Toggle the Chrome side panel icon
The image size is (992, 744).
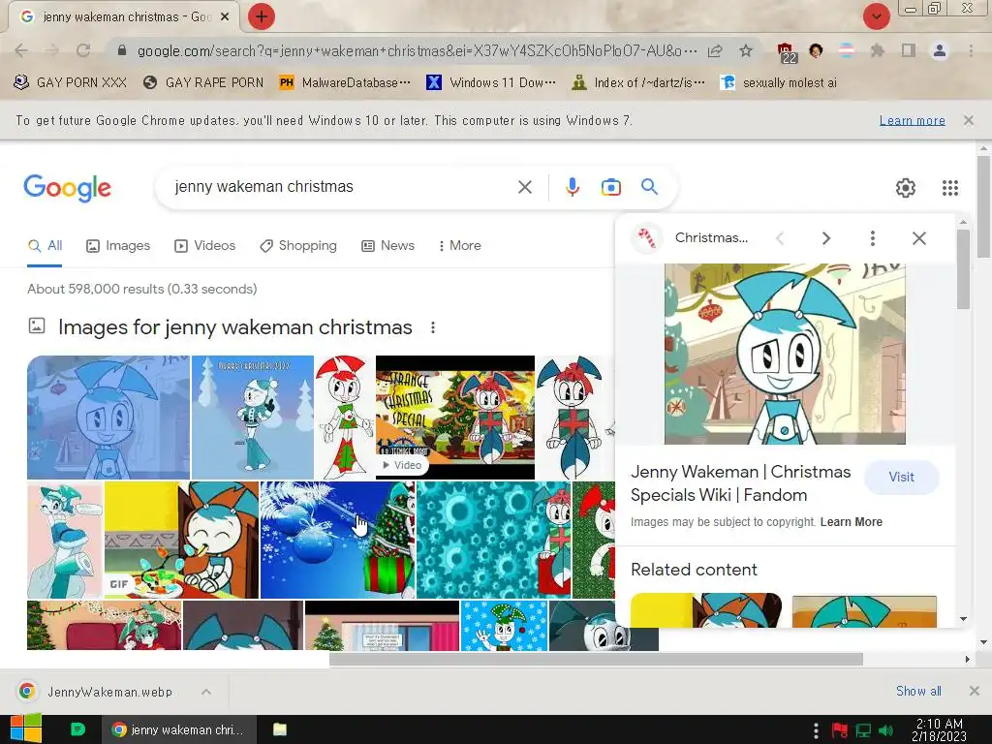click(909, 50)
